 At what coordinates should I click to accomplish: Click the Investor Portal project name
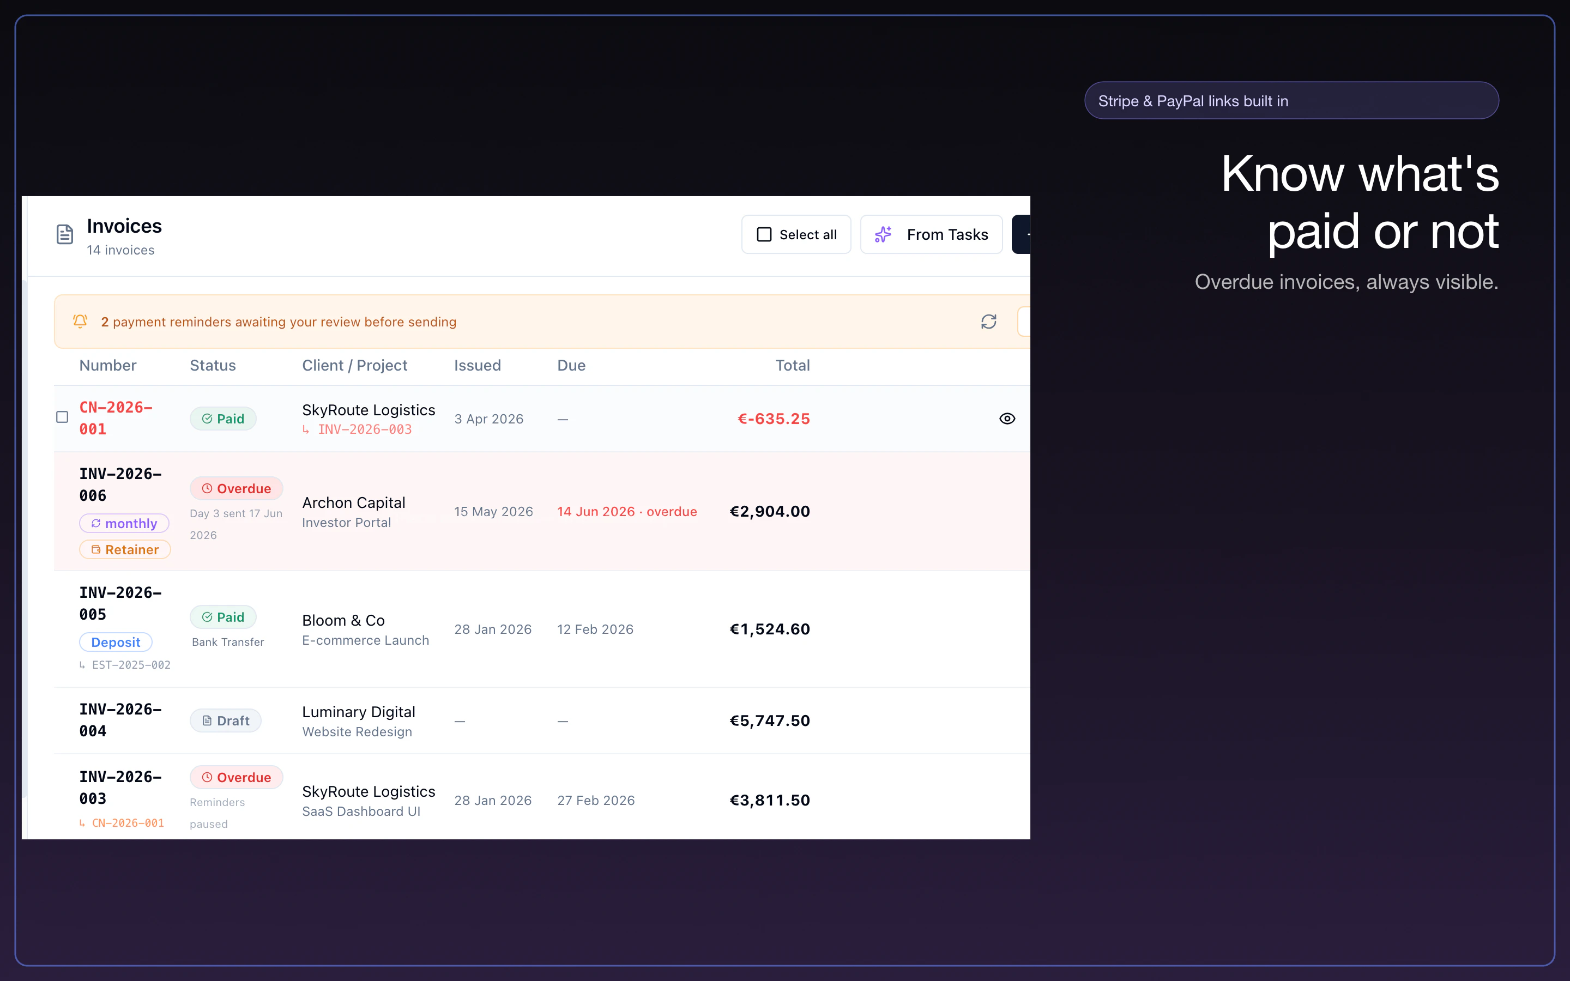[x=347, y=523]
